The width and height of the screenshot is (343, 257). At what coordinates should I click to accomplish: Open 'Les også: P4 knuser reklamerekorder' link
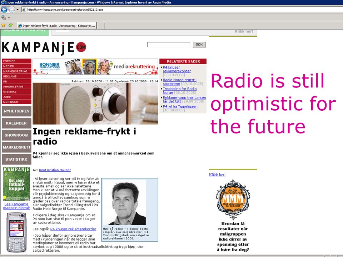pyautogui.click(x=73, y=229)
